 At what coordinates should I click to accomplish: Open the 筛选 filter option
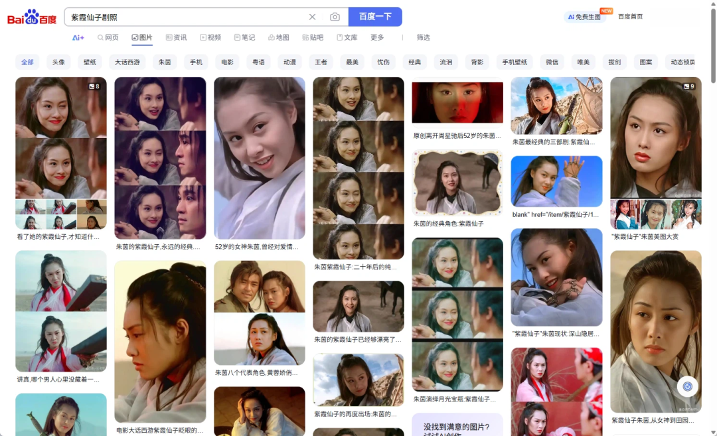[x=423, y=37]
